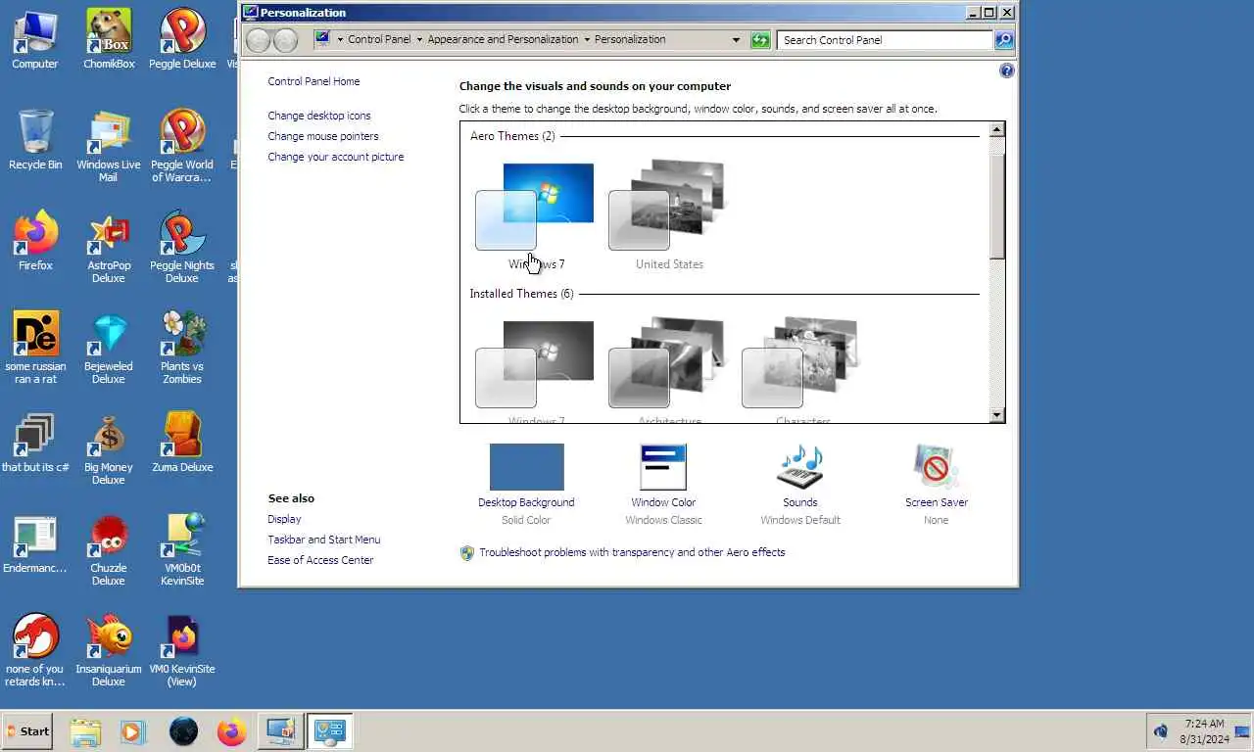The height and width of the screenshot is (752, 1254).
Task: Go to Appearance and Personalization in the breadcrumb
Action: pyautogui.click(x=503, y=40)
